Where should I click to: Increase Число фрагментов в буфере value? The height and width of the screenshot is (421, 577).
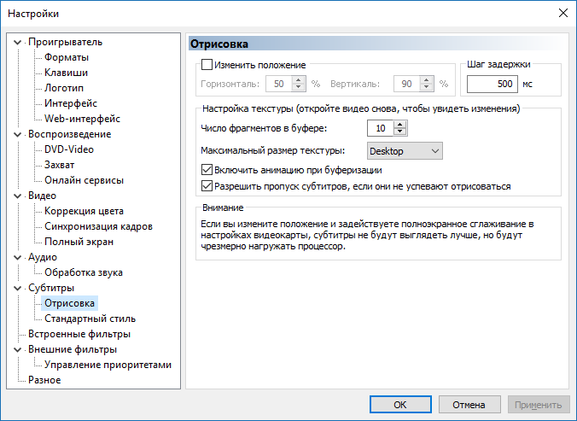400,125
